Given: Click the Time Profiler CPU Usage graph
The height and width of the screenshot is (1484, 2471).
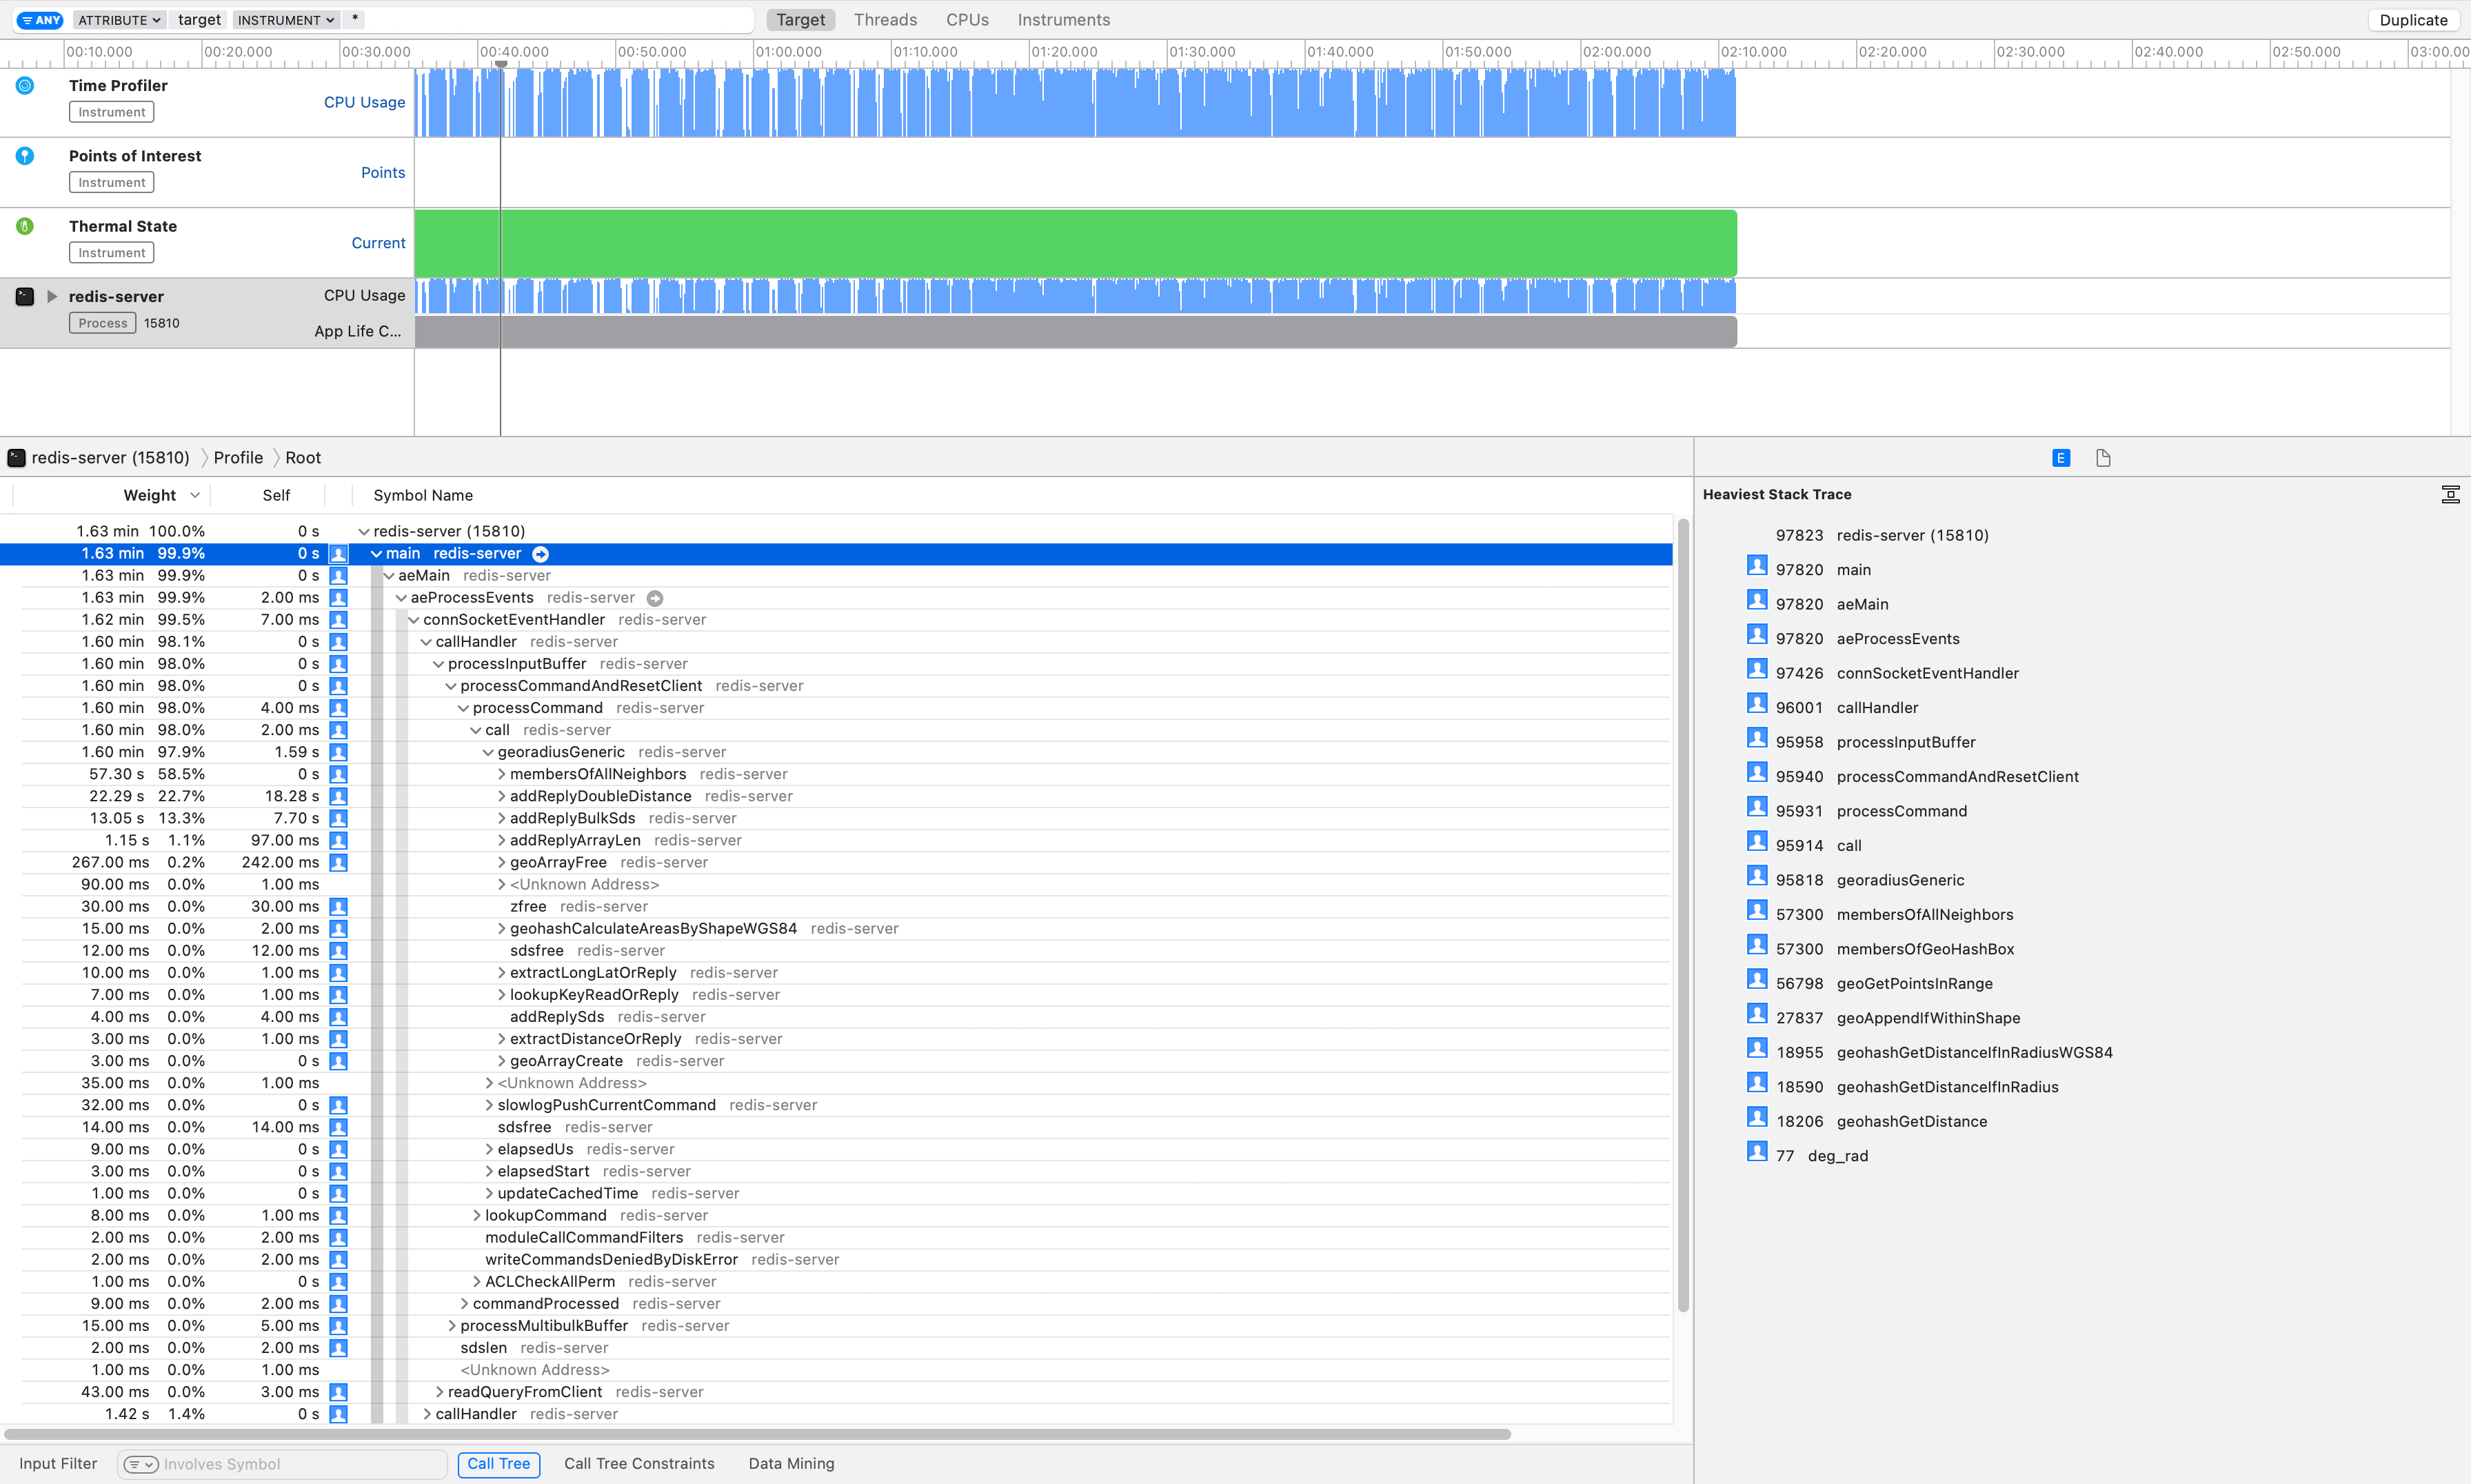Looking at the screenshot, I should [1076, 103].
